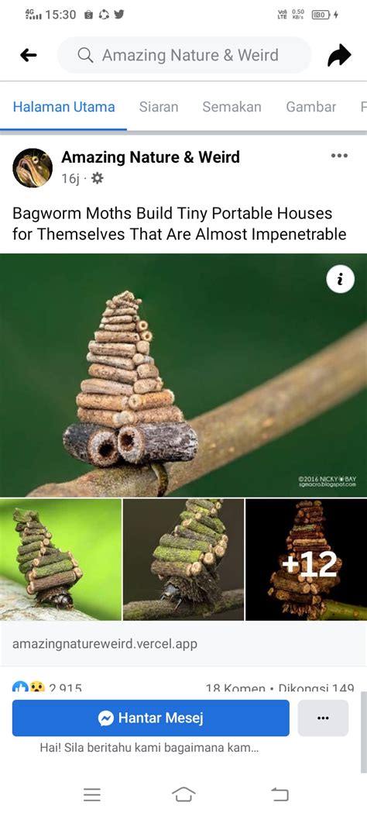
Task: Tap the Android back navigation icon
Action: tap(280, 794)
